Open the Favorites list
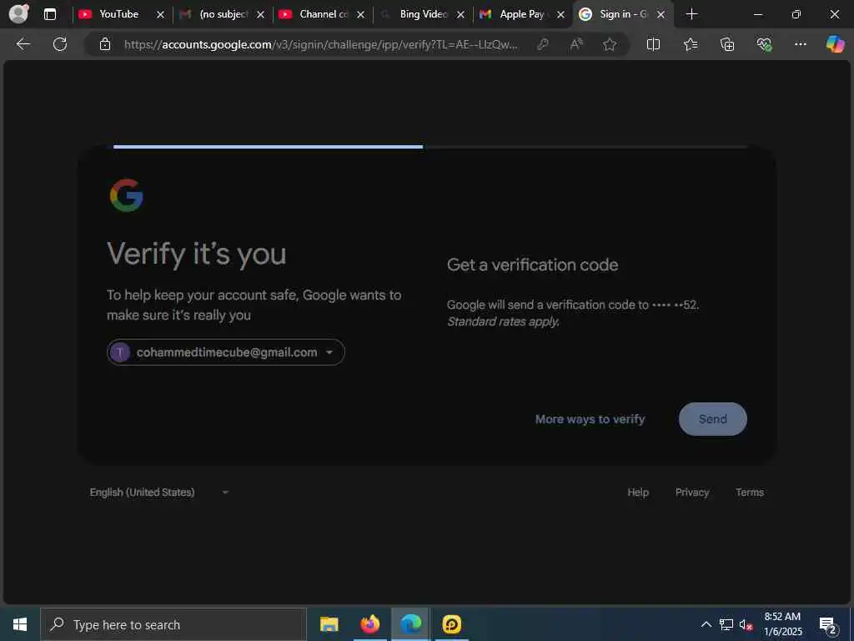The image size is (854, 641). [691, 44]
